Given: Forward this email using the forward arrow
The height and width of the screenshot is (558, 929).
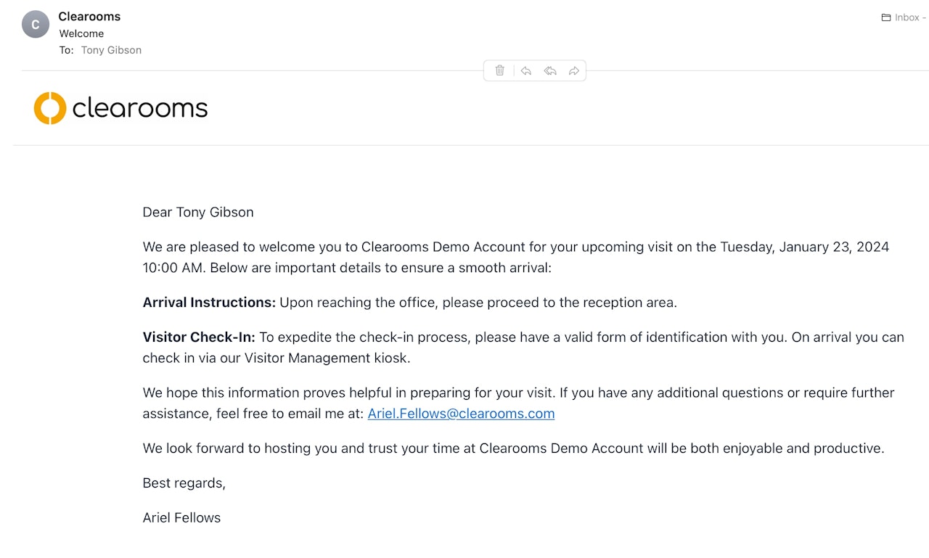Looking at the screenshot, I should (x=574, y=70).
